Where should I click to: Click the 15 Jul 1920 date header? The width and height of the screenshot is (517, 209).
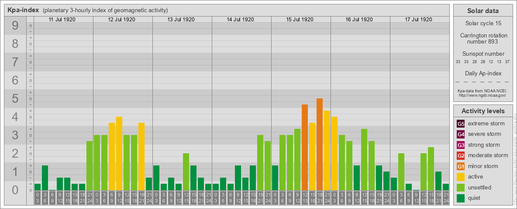coord(300,20)
